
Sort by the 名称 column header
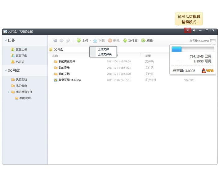(x=55, y=56)
